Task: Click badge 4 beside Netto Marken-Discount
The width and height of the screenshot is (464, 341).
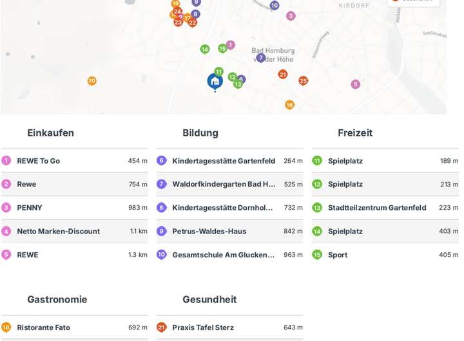Action: [x=6, y=231]
